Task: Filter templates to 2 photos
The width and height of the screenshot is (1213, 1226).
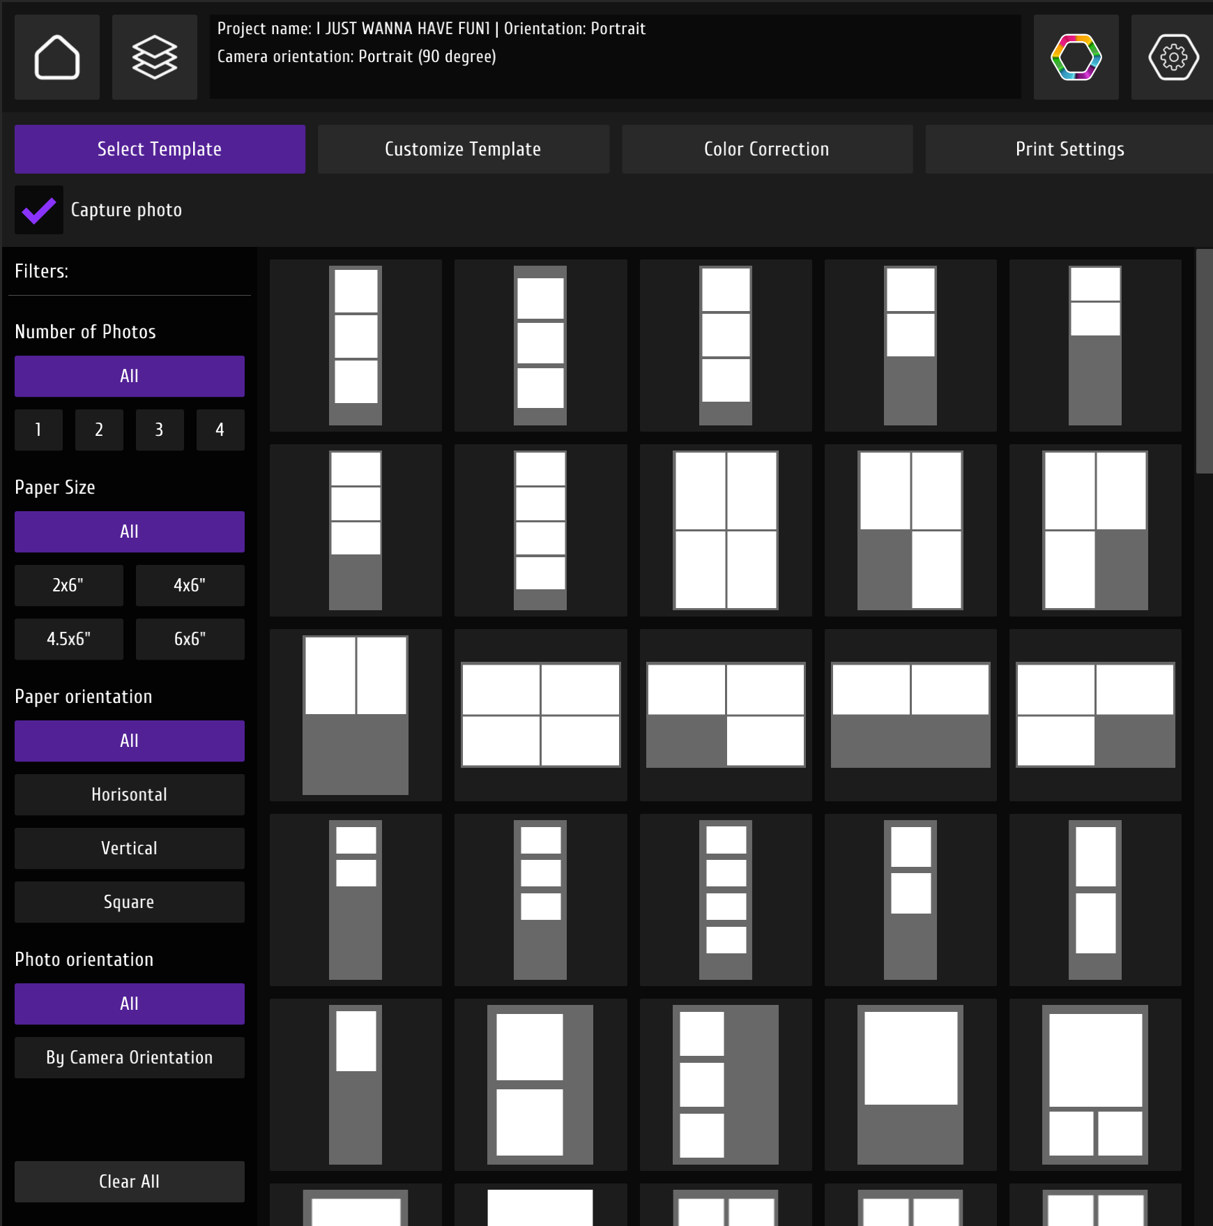Action: click(x=100, y=430)
